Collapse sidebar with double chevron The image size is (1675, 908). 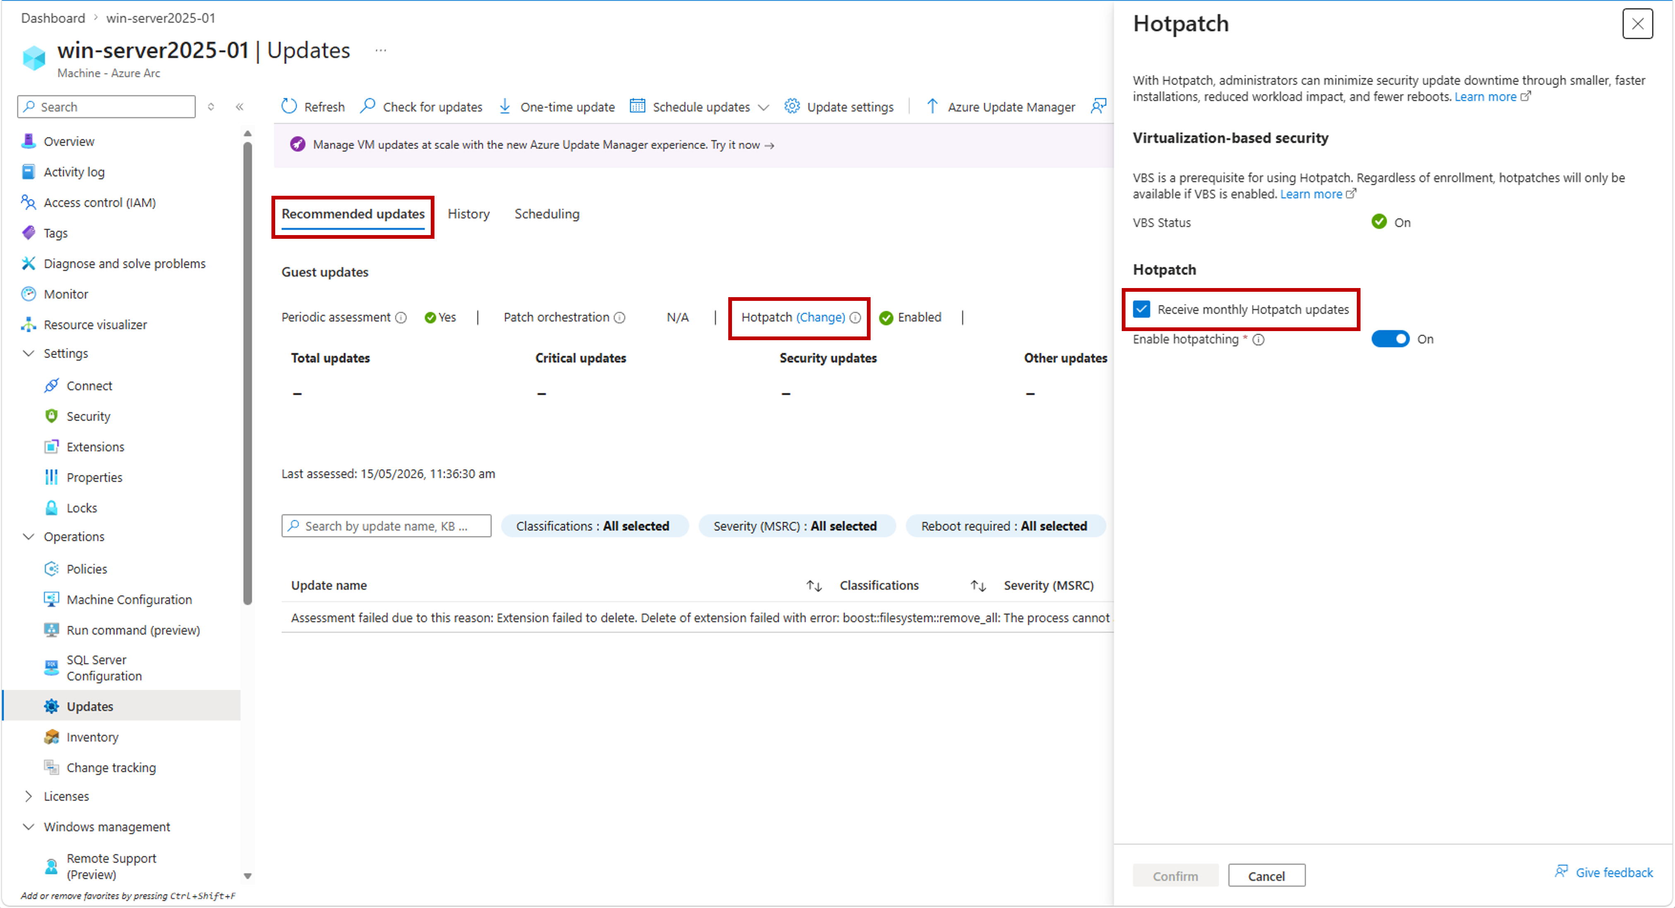pos(240,107)
